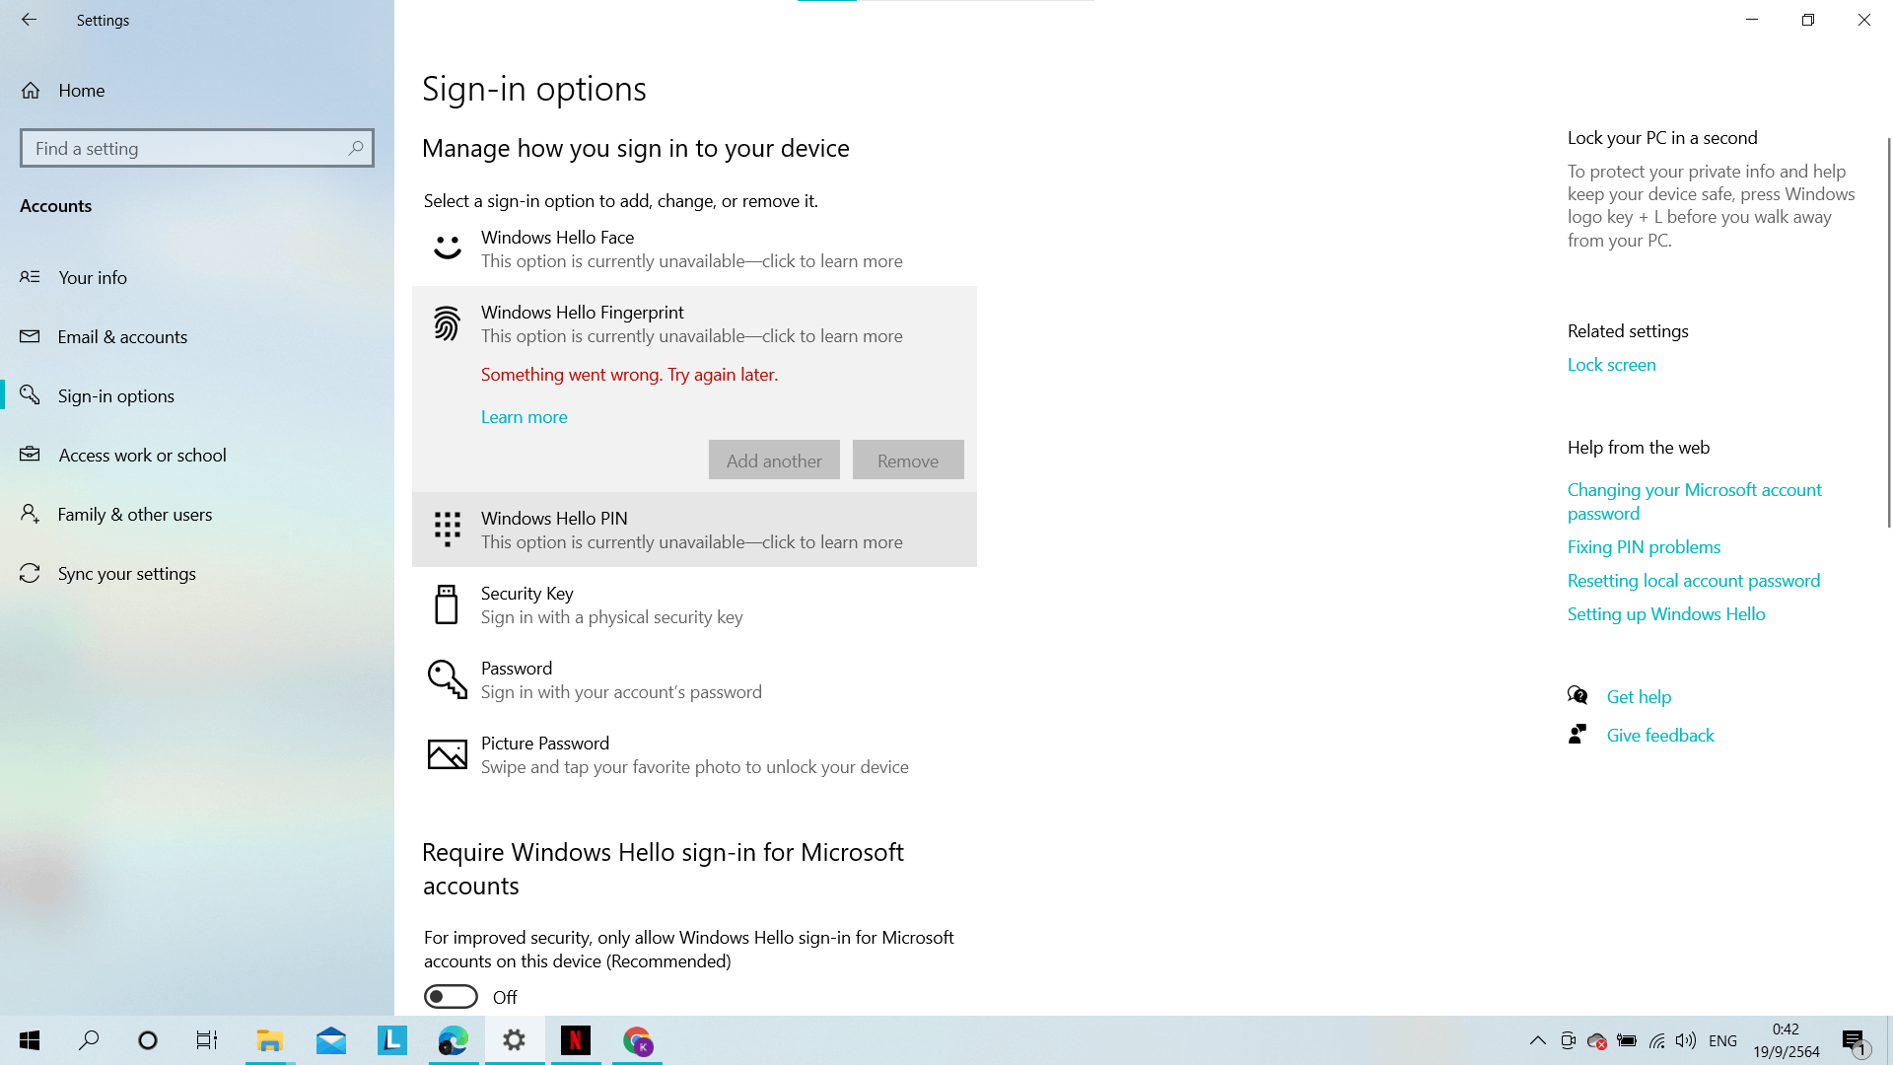Screen dimensions: 1893x1065
Task: Click the Learn more link
Action: pyautogui.click(x=524, y=417)
